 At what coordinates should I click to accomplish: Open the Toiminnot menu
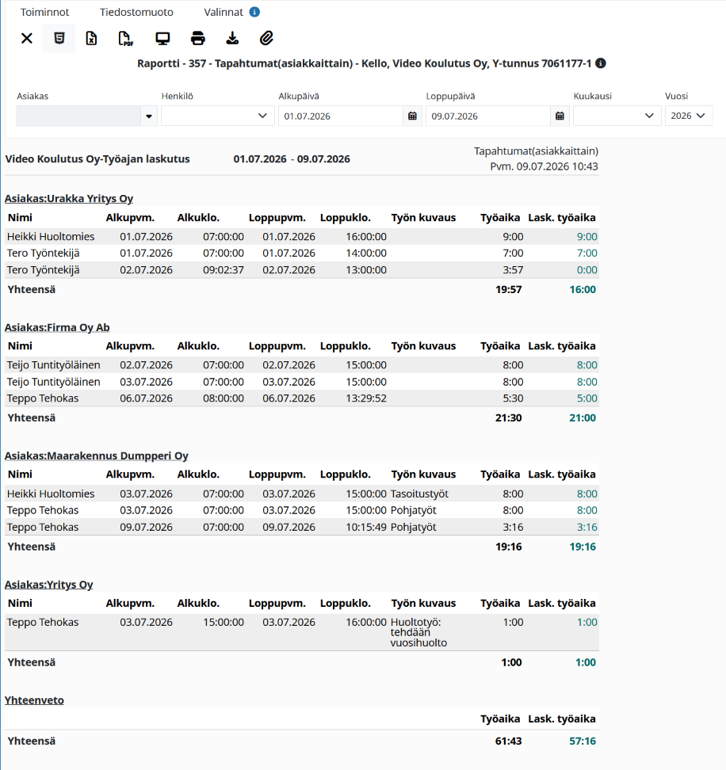coord(44,12)
